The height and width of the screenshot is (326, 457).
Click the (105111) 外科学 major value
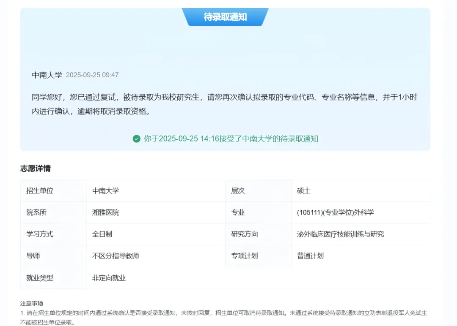click(336, 212)
